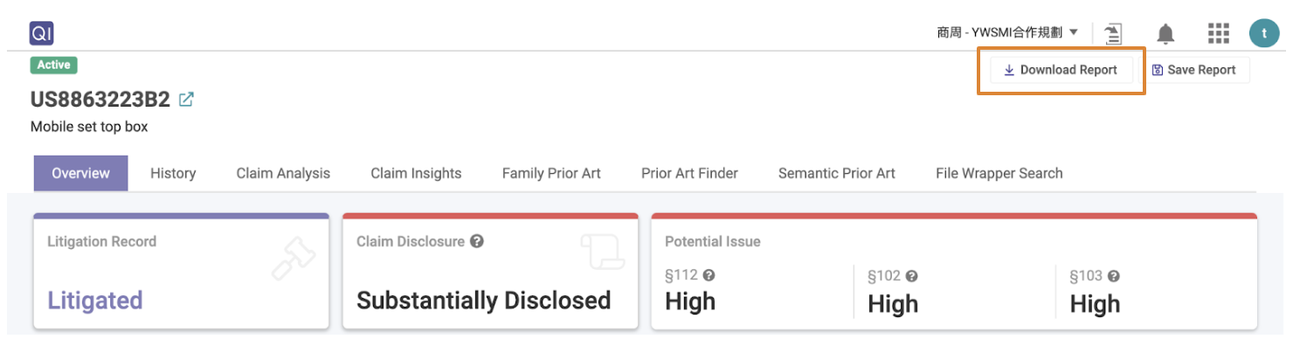This screenshot has height=339, width=1293.
Task: Go to the Family Prior Art tab
Action: 551,173
